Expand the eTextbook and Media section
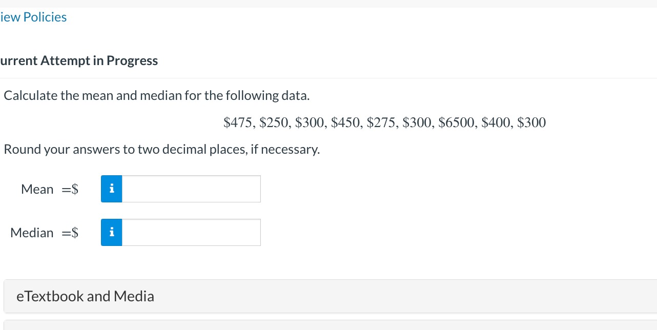Screen dimensions: 657x330 330,296
